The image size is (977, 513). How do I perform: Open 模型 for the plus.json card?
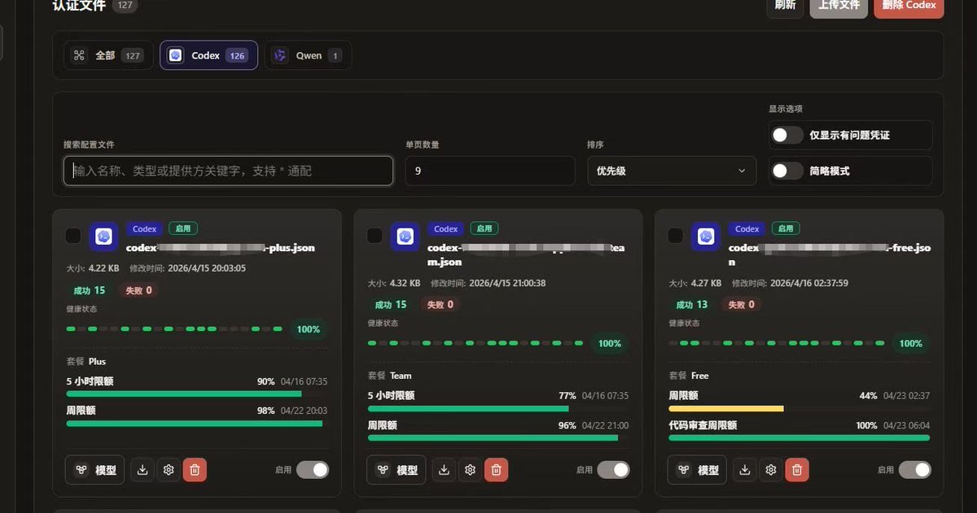pos(95,470)
